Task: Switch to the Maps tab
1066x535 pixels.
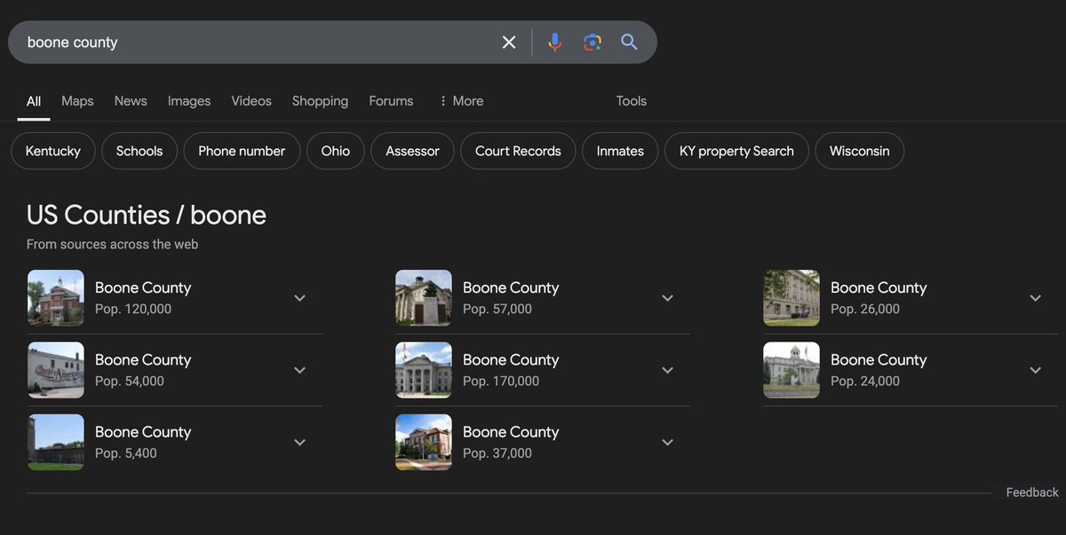Action: click(x=77, y=101)
